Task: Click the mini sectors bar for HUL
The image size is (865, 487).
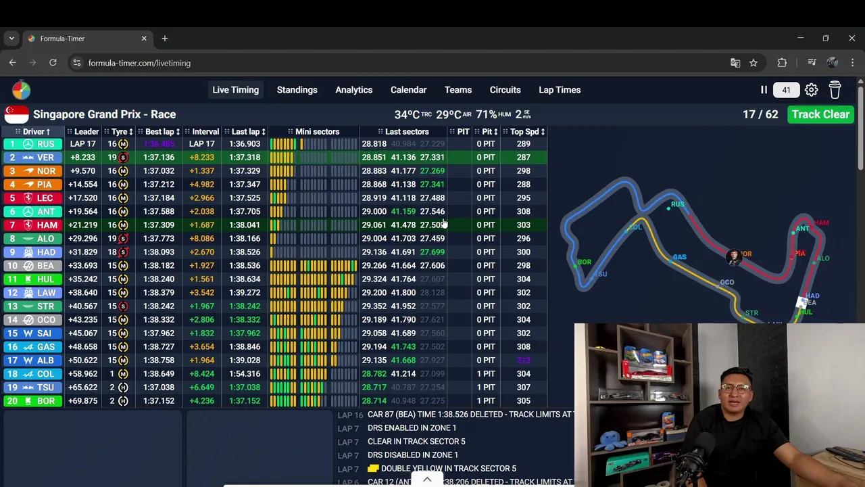Action: [314, 279]
